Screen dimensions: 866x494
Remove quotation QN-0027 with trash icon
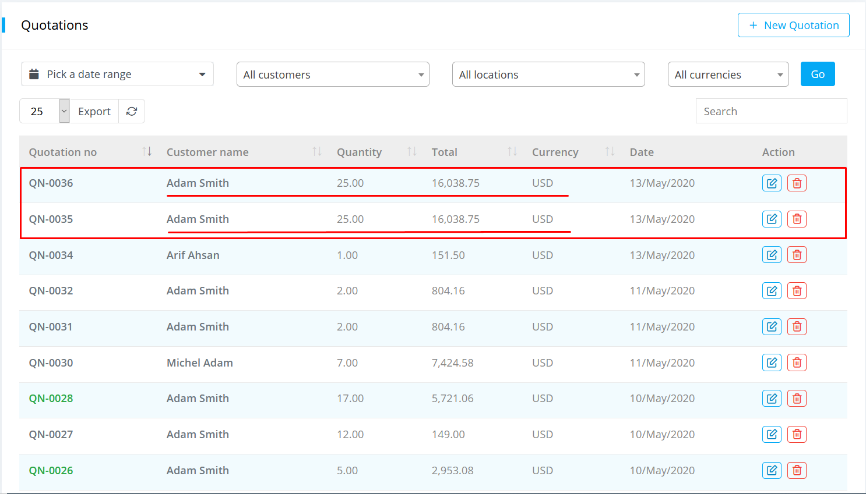[x=797, y=435]
